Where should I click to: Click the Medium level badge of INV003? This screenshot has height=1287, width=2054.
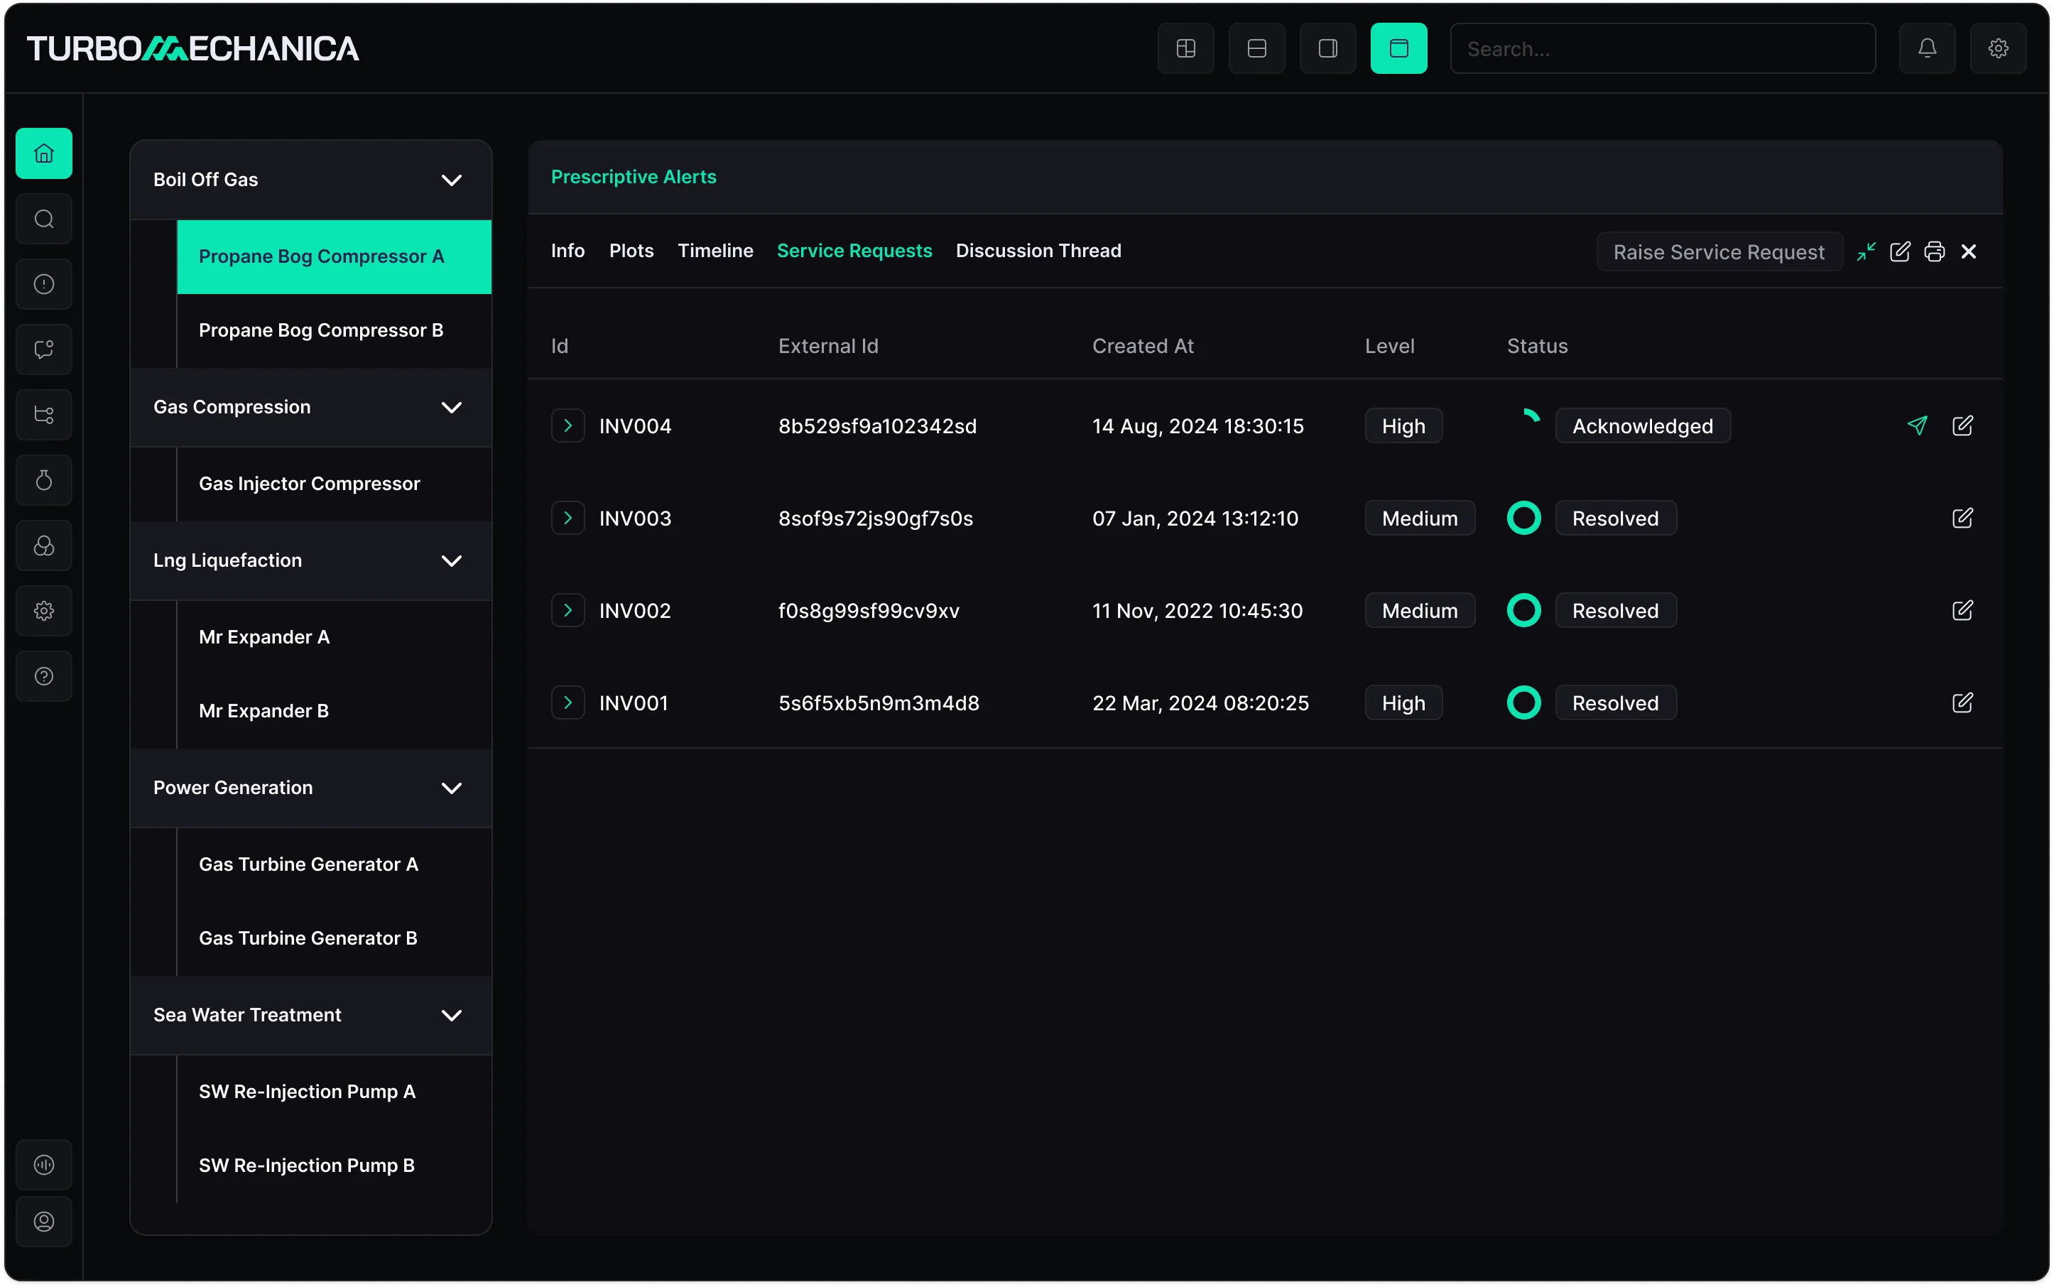[x=1419, y=518]
